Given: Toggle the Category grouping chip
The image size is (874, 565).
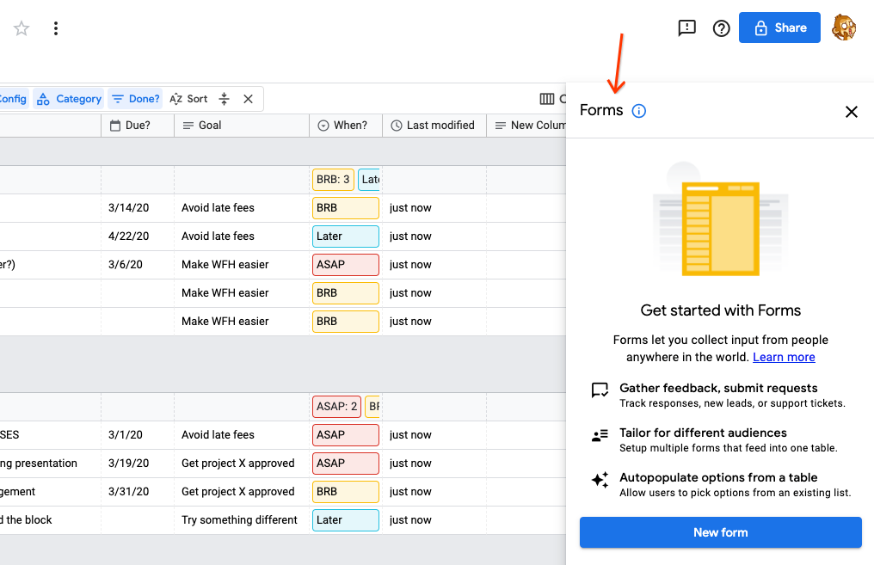Looking at the screenshot, I should (69, 99).
